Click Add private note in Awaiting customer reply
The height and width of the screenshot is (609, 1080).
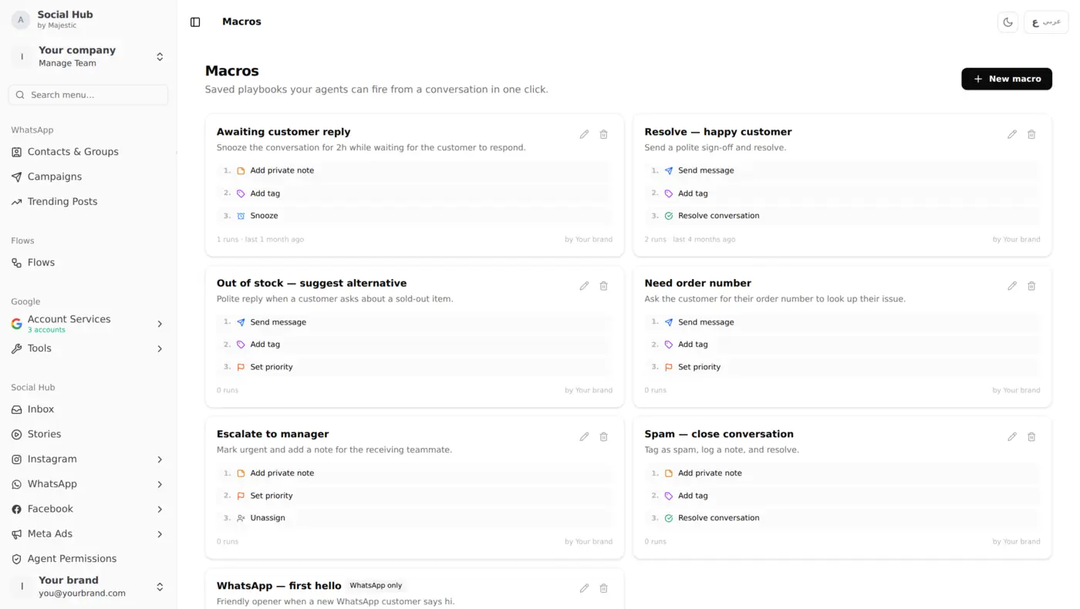coord(415,170)
